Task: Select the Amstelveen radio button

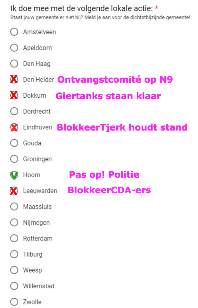Action: [14, 32]
